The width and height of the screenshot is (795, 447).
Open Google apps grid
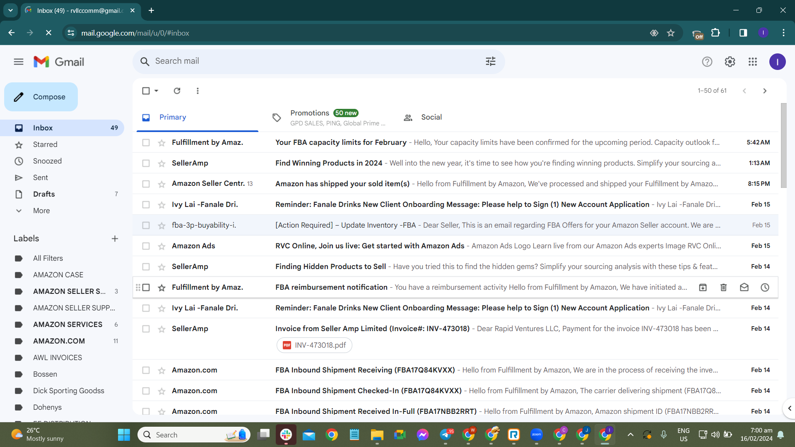[x=753, y=62]
